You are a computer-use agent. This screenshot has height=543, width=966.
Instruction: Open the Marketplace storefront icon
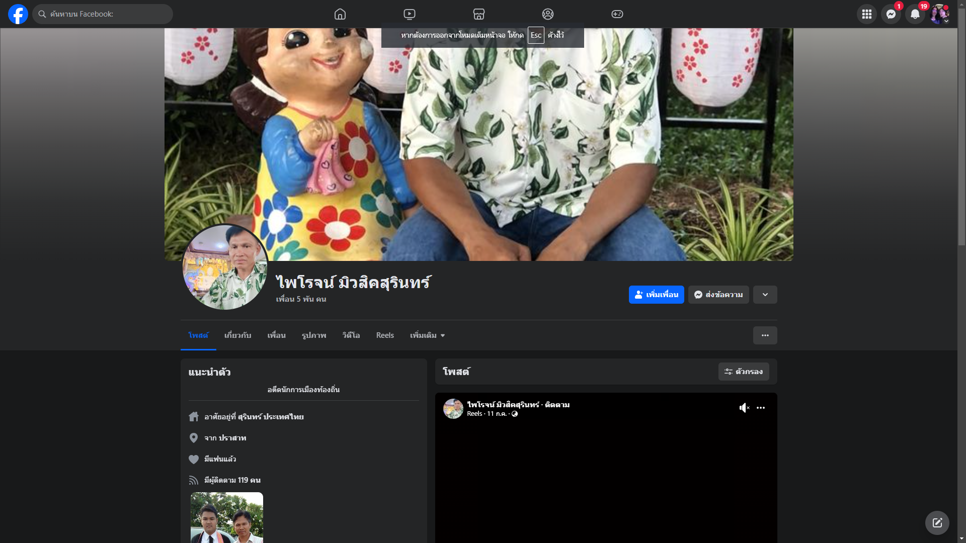coord(479,14)
